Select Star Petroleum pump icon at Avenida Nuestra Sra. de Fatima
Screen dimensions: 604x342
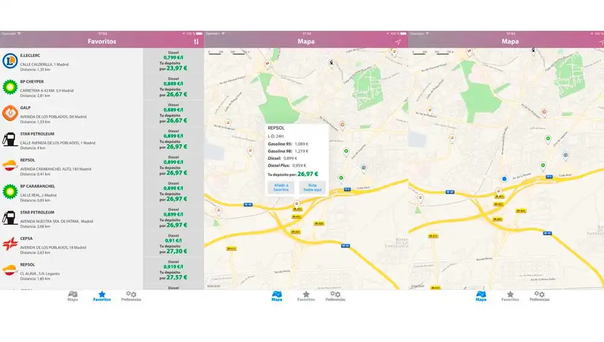pyautogui.click(x=9, y=218)
